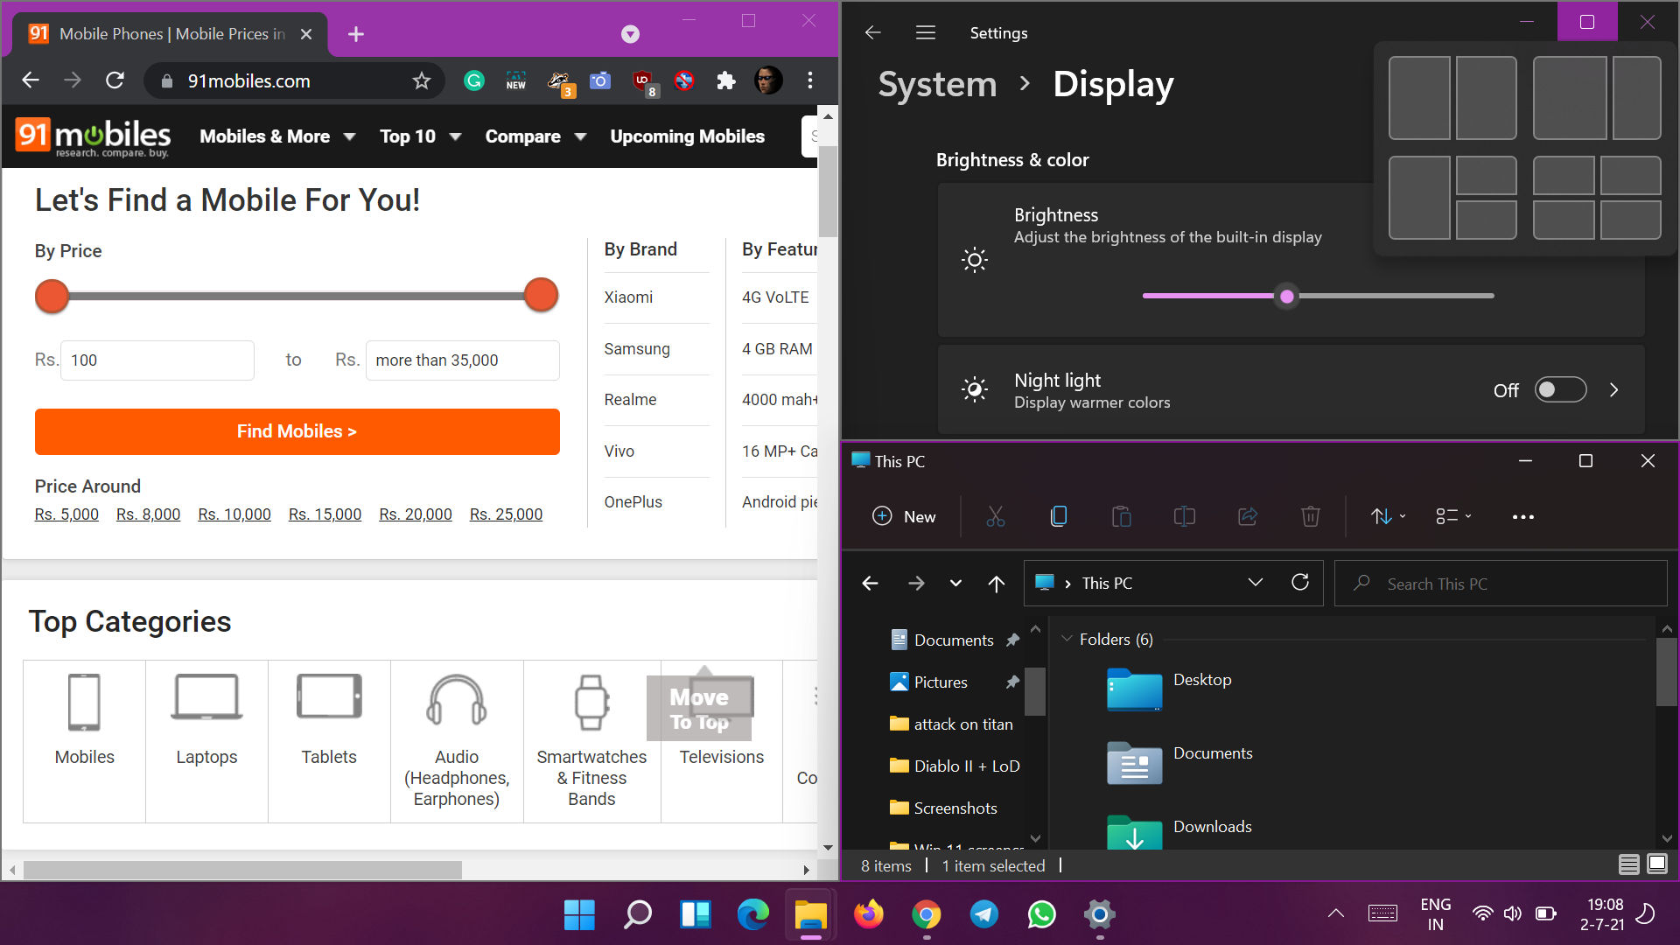Click the minimum price slider handle
1680x945 pixels.
tap(52, 296)
